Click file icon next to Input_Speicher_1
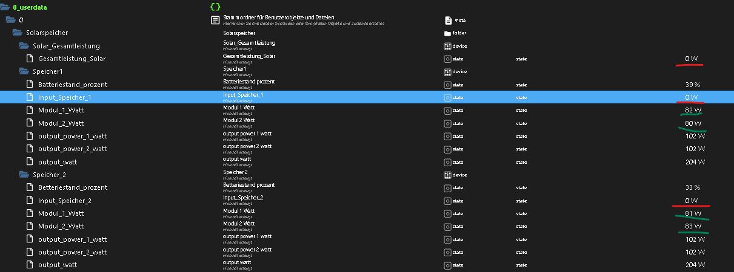The image size is (734, 272). point(29,97)
